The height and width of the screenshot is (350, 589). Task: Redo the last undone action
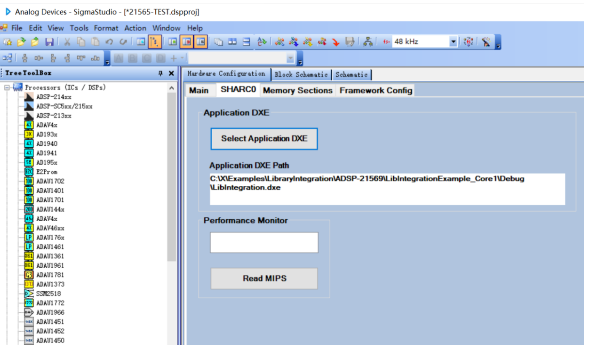123,42
